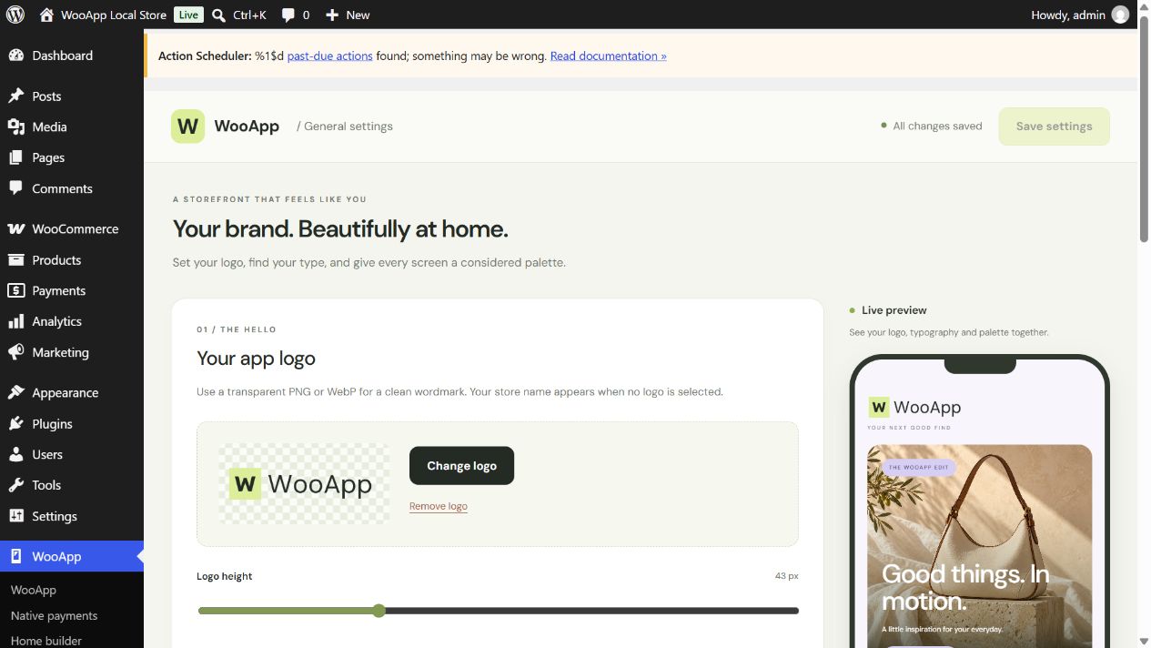Screen dimensions: 1151x648
Task: Open the Analytics bar chart icon
Action: (15, 321)
